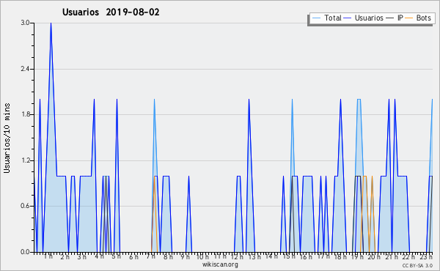Image resolution: width=440 pixels, height=271 pixels.
Task: Click the chart title 'Usuarios 2019-08-02'
Action: click(111, 12)
